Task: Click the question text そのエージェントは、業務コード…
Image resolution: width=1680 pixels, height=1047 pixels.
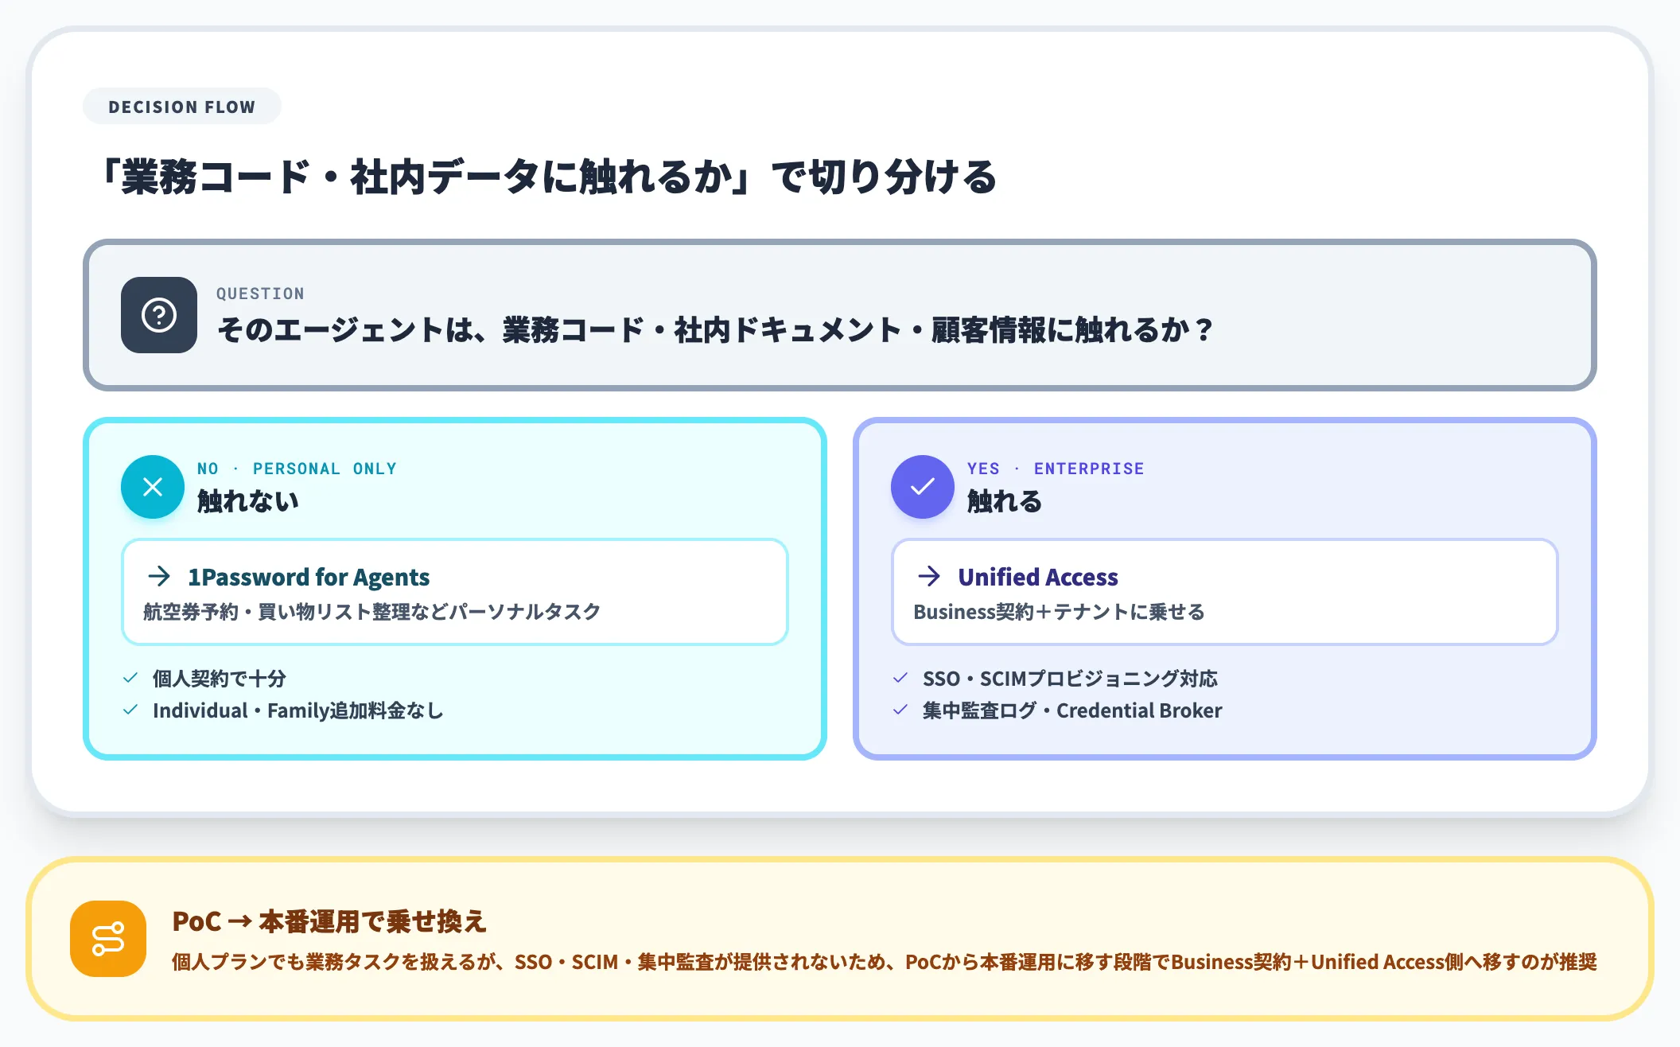Action: pos(716,329)
